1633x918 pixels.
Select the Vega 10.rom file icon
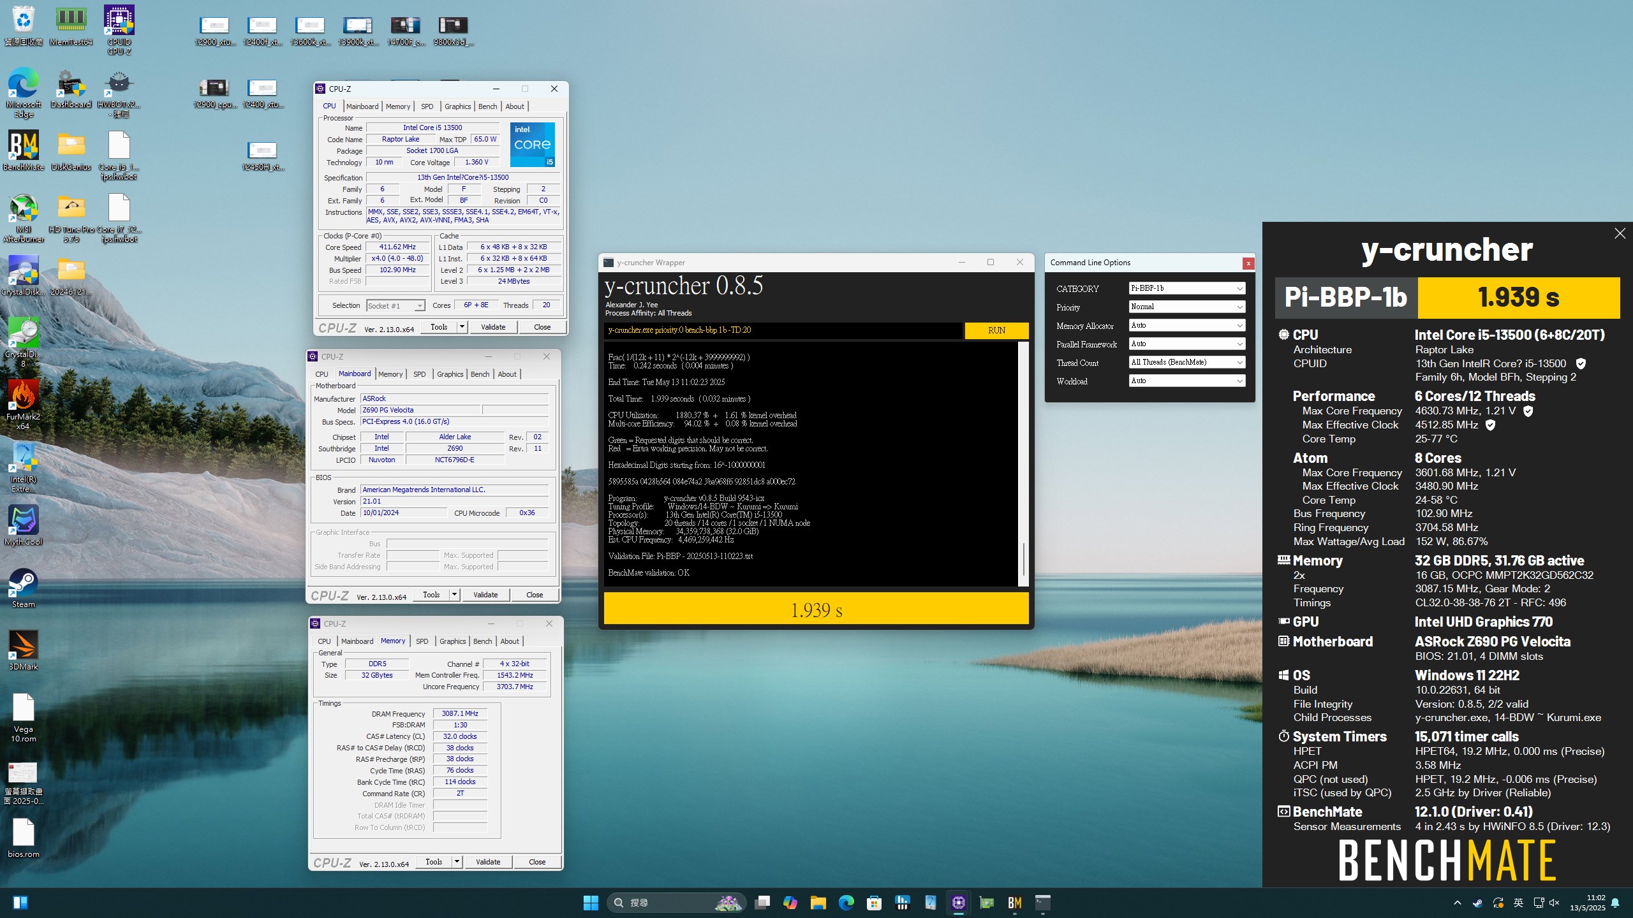(x=24, y=717)
